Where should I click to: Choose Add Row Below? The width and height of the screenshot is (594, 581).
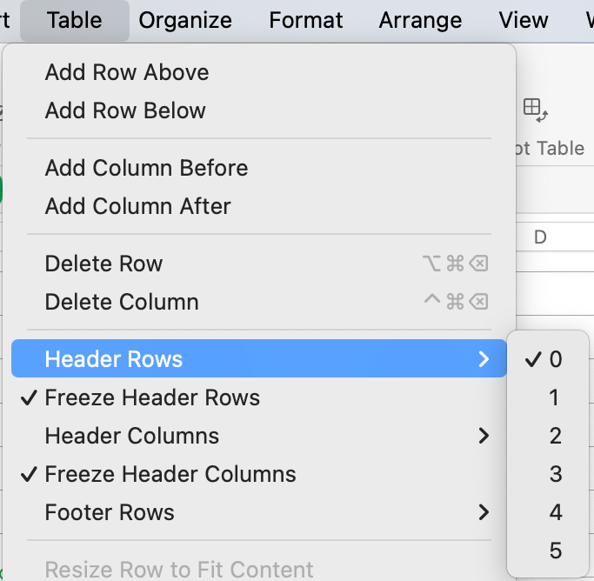125,110
